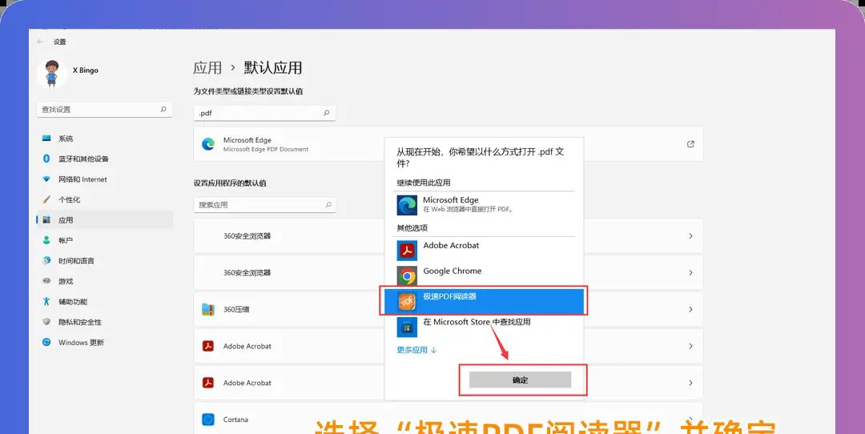Select 极速PDF阅读器 in the dialog

[484, 301]
